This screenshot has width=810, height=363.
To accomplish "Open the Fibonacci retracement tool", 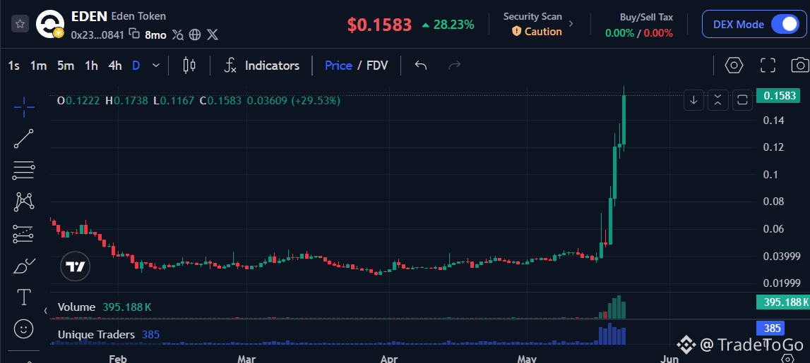I will (x=24, y=170).
